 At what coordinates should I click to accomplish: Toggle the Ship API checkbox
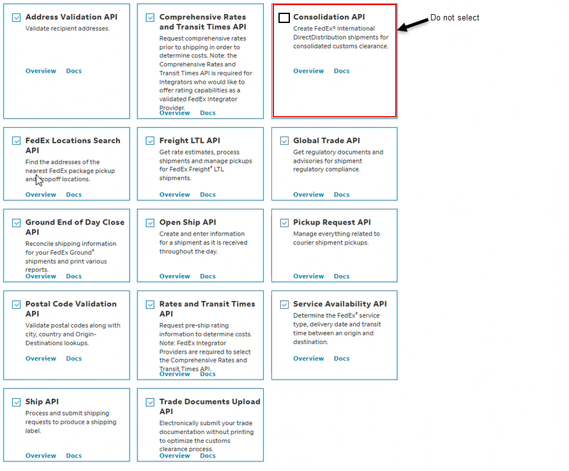point(17,402)
